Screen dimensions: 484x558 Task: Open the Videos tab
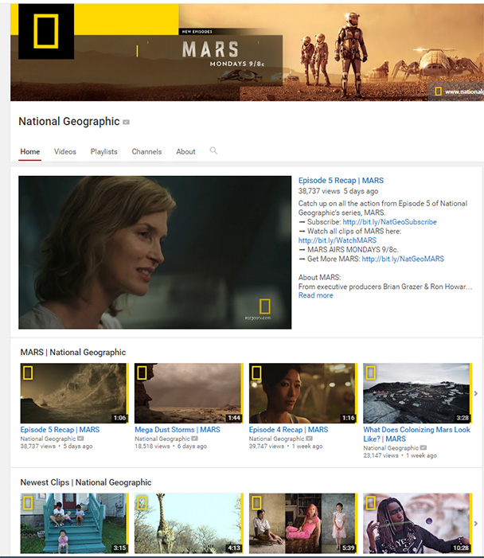(x=65, y=151)
